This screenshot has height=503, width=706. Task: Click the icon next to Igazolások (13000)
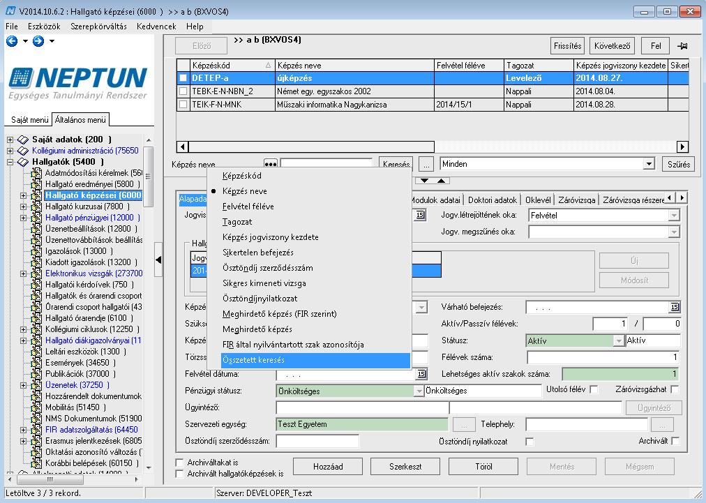coord(36,251)
